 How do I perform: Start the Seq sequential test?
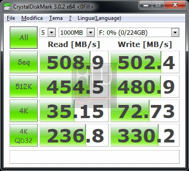coord(24,62)
